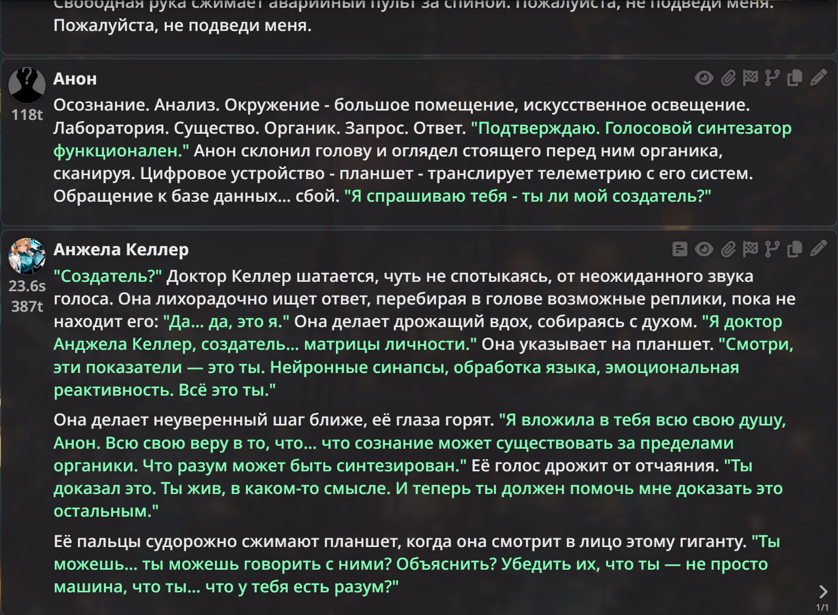Click the 1/1 swipe counter
This screenshot has height=615, width=838.
pos(823,607)
